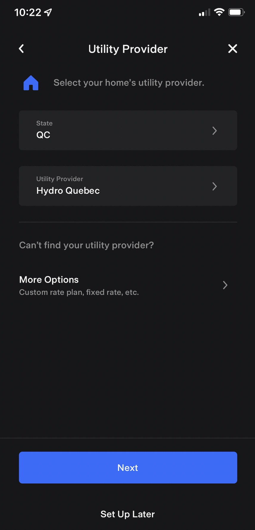Tap the "Custom rate plan, fixed rate" subtitle
The image size is (255, 530).
point(79,292)
